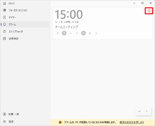155x126 pixels.
Task: Click the checkmark done-editing button
Action: [139, 111]
